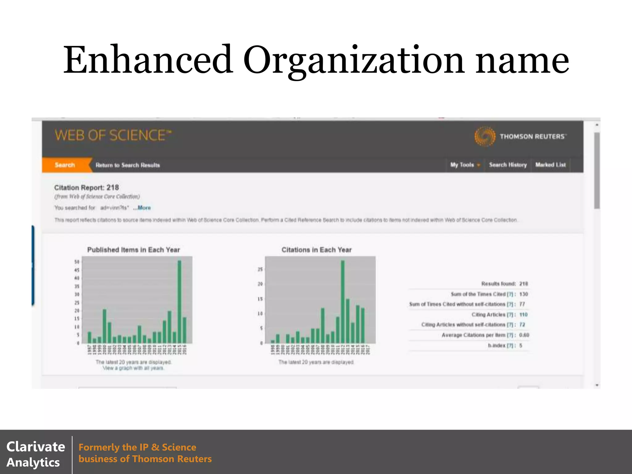
Task: Open help for Citing Articles without self-citations
Action: (x=510, y=325)
